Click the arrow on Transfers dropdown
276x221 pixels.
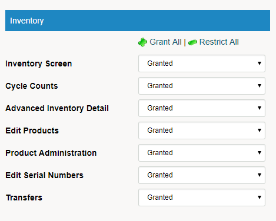point(260,197)
